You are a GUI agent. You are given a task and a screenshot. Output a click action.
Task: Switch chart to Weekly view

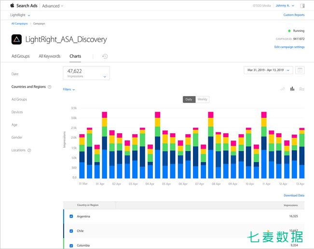click(202, 99)
